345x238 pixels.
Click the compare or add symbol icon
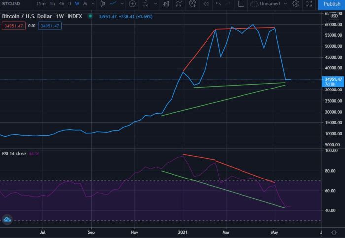click(132, 4)
